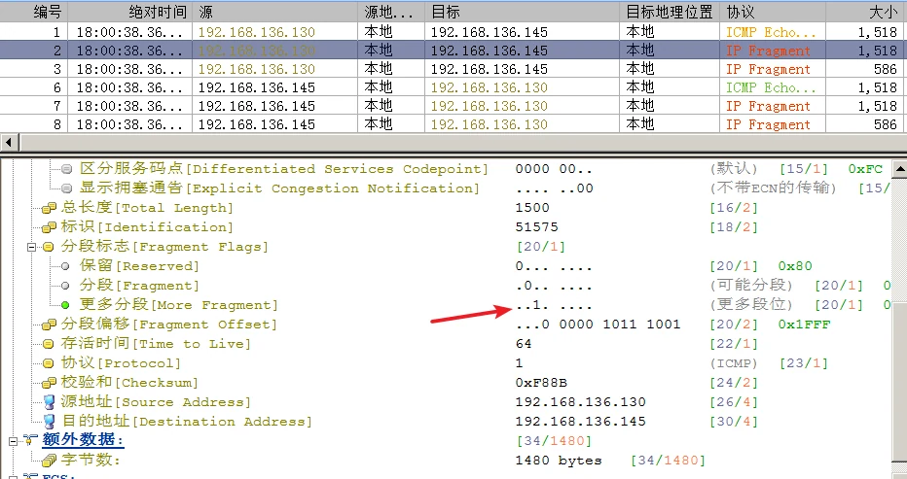Select packet number 2 IP Fragment row

click(x=453, y=51)
